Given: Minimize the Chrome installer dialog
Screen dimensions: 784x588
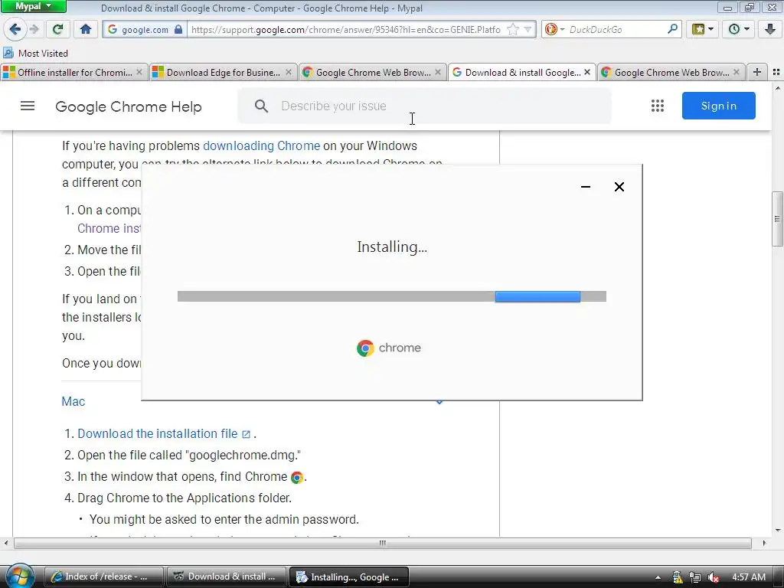Looking at the screenshot, I should [586, 187].
